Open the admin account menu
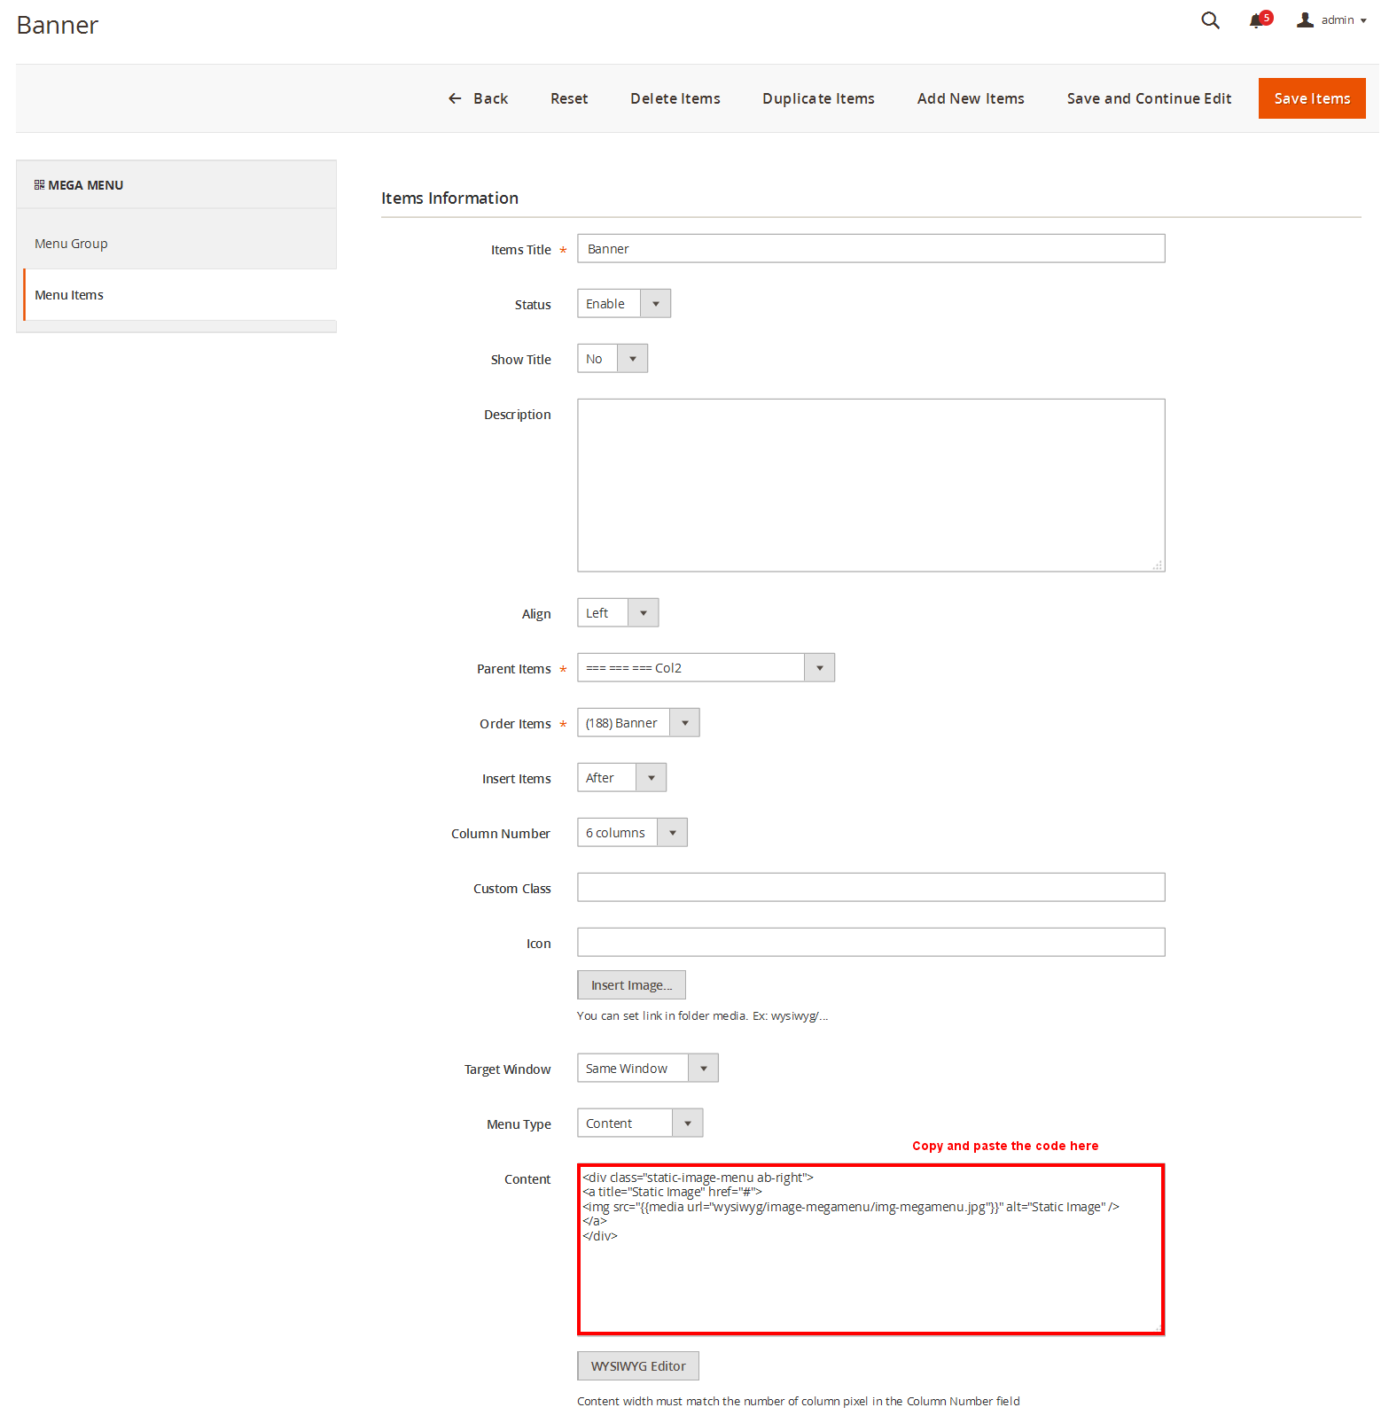The width and height of the screenshot is (1389, 1423). 1331,20
